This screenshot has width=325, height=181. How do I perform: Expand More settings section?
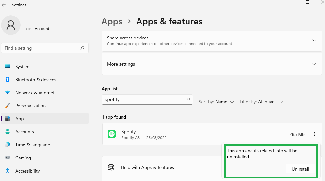tap(212, 64)
